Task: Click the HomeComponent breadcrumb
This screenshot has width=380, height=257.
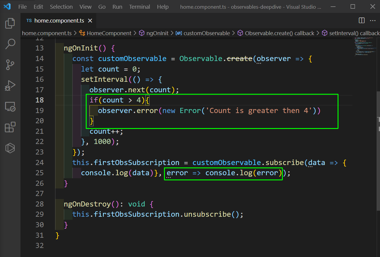Action: click(x=105, y=33)
